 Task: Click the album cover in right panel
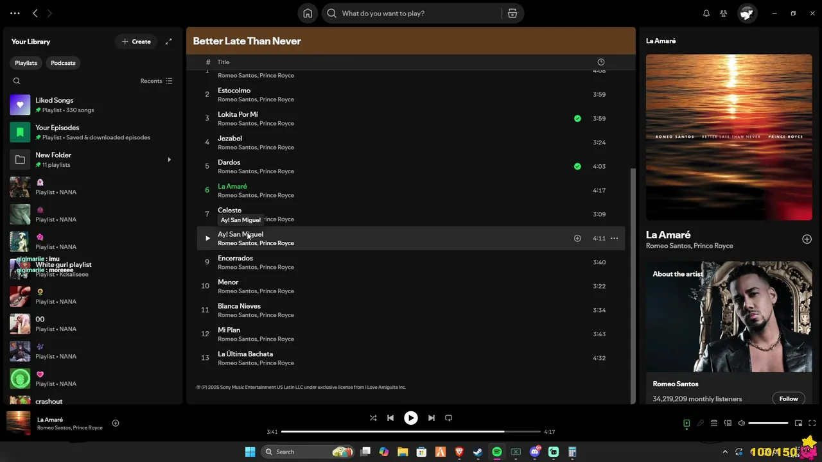tap(729, 137)
